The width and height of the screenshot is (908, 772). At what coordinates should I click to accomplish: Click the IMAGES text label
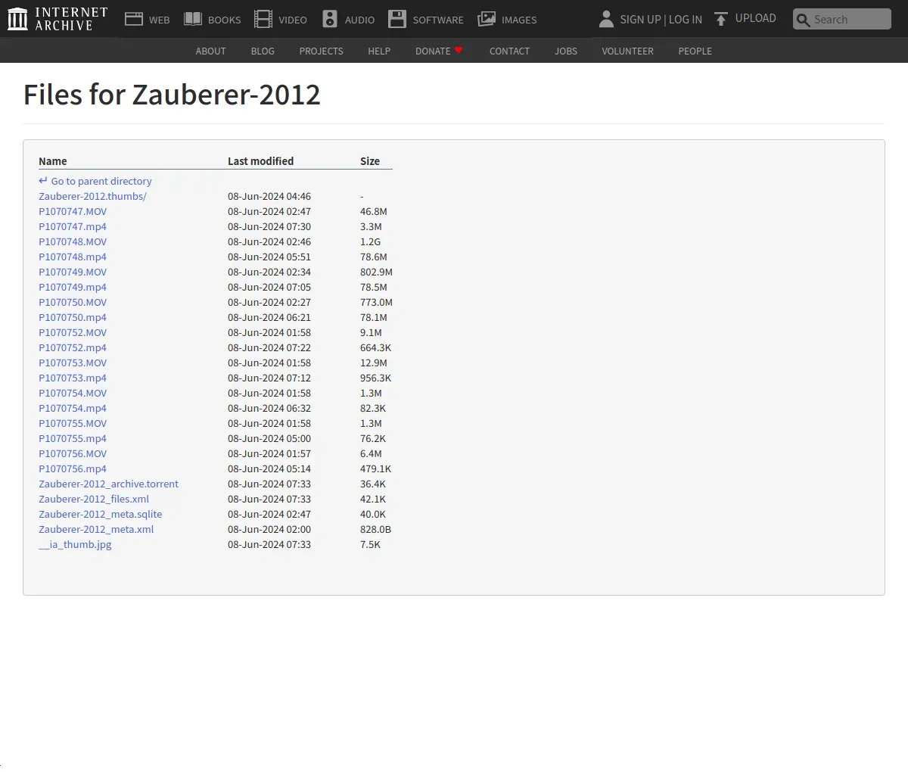tap(519, 20)
